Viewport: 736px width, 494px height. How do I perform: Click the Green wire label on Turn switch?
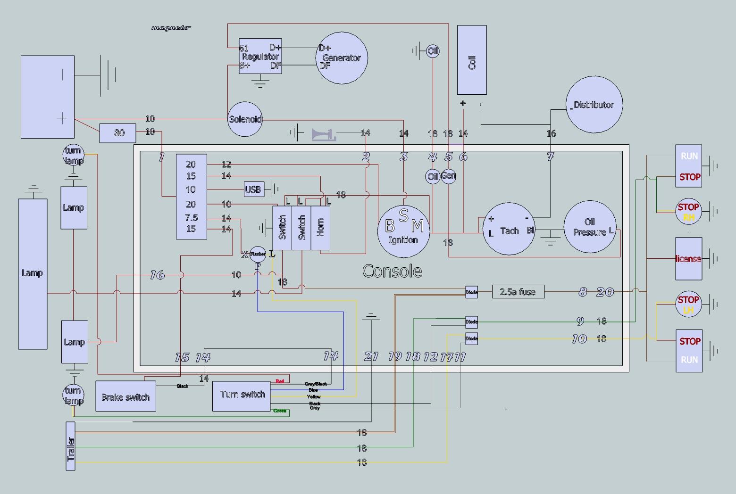pos(280,411)
